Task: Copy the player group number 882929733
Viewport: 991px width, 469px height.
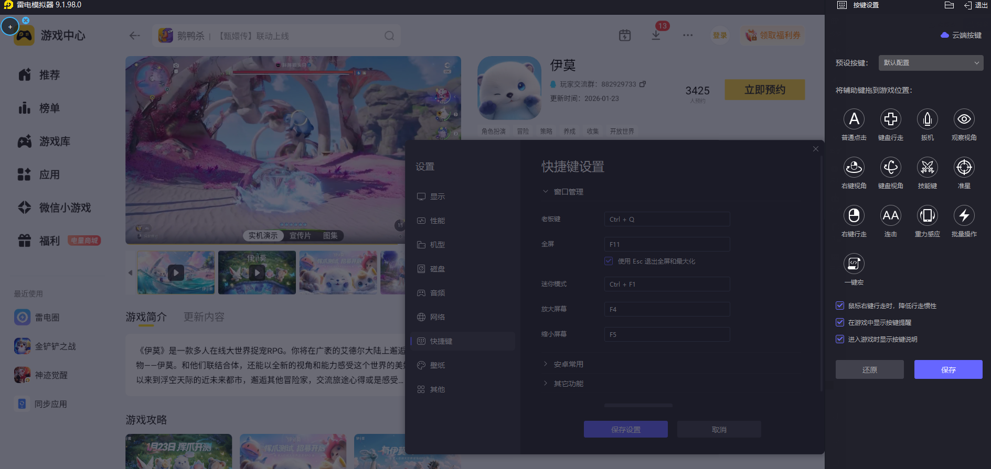Action: pos(643,84)
